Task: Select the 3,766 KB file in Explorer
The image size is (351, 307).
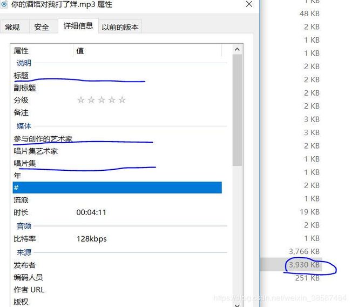Action: click(304, 251)
